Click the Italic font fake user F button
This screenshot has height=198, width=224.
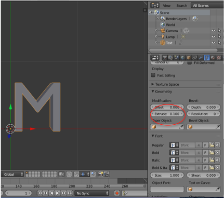[205, 160]
